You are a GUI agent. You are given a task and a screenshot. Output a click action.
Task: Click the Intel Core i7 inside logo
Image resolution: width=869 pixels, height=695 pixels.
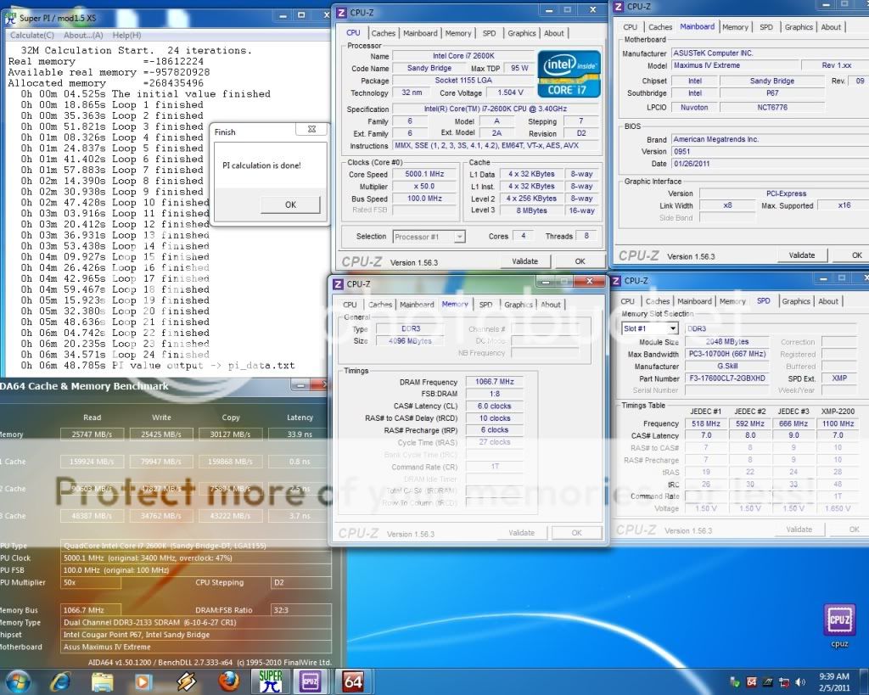coord(569,74)
